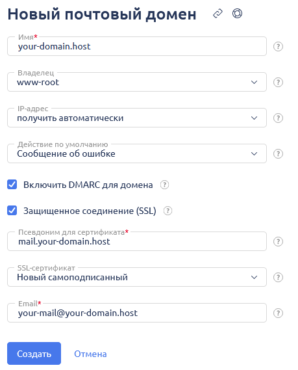Show help hint for Действие по умолчанию

278,154
